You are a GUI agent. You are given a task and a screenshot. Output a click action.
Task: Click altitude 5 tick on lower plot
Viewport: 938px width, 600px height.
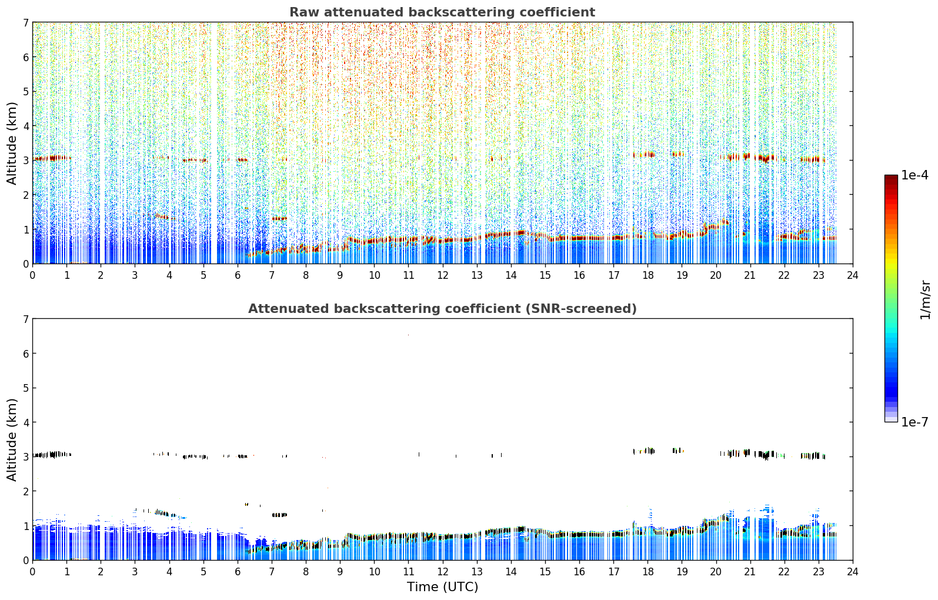[26, 388]
